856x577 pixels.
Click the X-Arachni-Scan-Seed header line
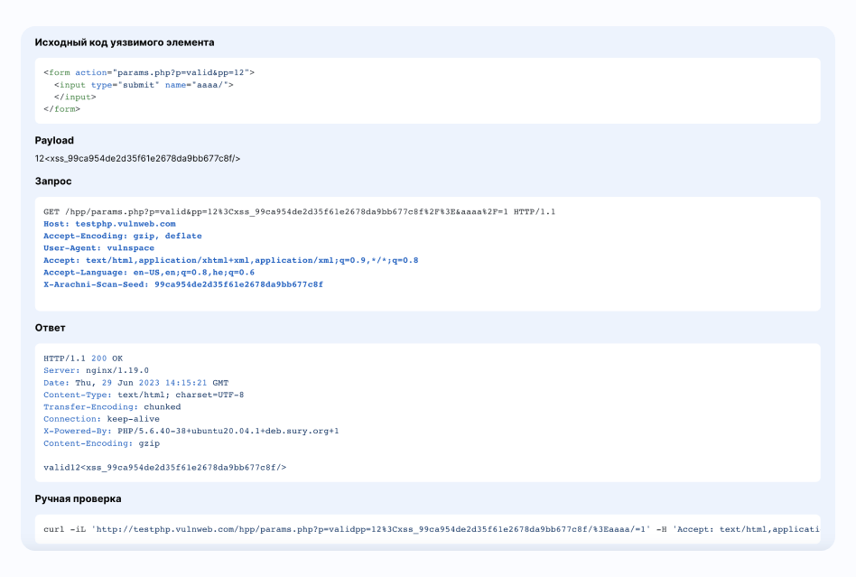tap(182, 284)
